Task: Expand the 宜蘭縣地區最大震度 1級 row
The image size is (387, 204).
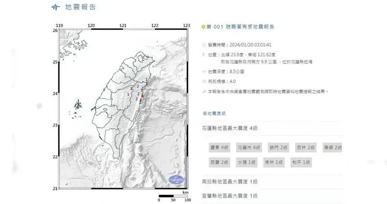Action: tap(230, 195)
